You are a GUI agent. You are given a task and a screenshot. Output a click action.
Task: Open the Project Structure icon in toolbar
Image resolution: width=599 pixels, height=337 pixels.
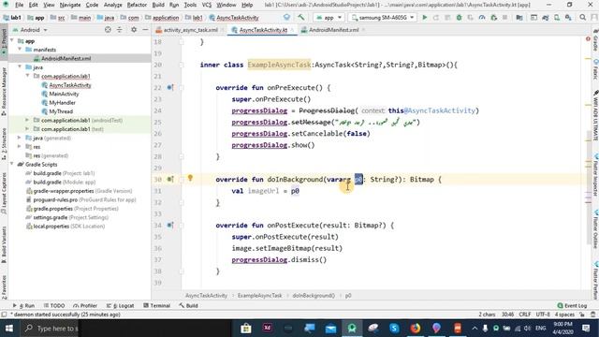519,18
